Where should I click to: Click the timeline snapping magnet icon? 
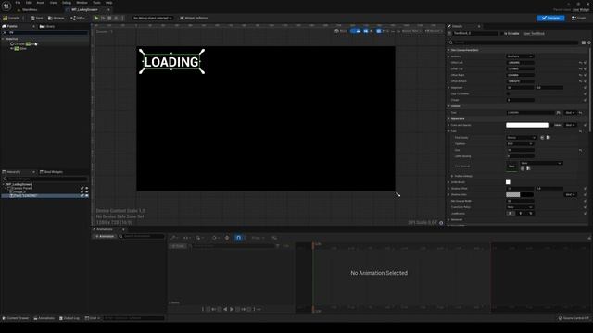238,238
